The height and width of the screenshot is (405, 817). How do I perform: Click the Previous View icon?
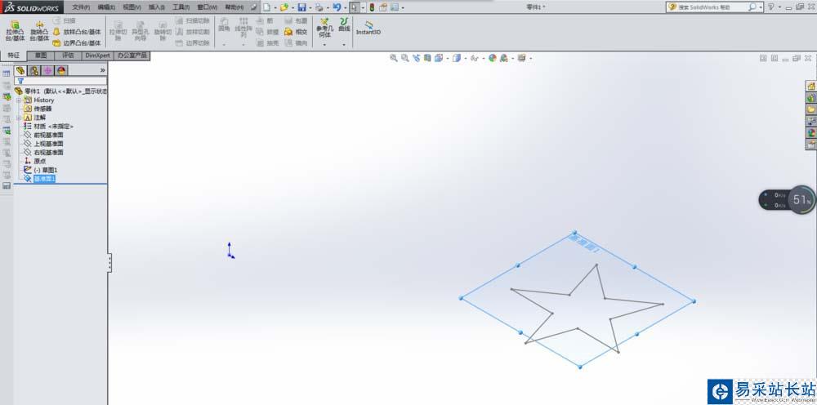(417, 58)
